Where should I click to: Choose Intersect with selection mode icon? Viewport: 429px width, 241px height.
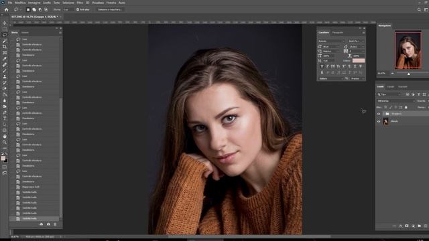tap(46, 9)
